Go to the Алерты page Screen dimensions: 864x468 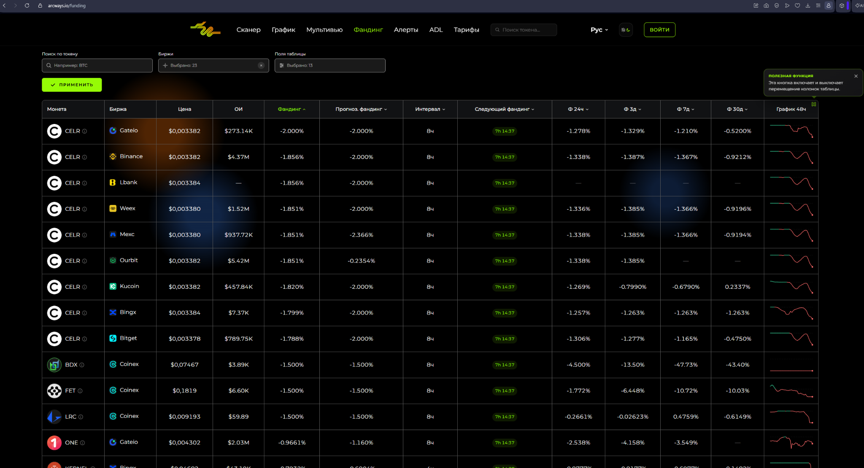[x=406, y=30]
